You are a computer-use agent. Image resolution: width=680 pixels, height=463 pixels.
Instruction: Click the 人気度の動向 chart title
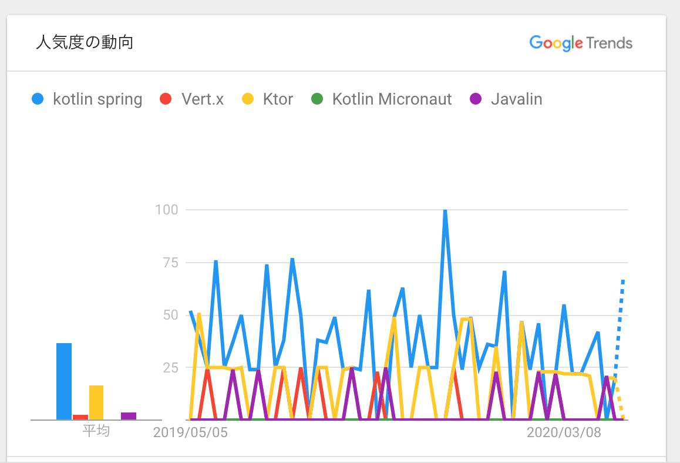point(85,43)
